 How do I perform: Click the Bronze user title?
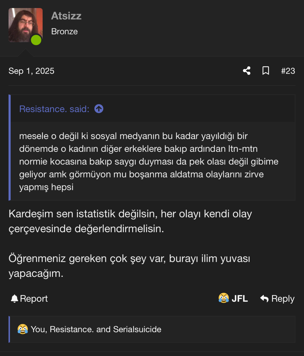[64, 31]
